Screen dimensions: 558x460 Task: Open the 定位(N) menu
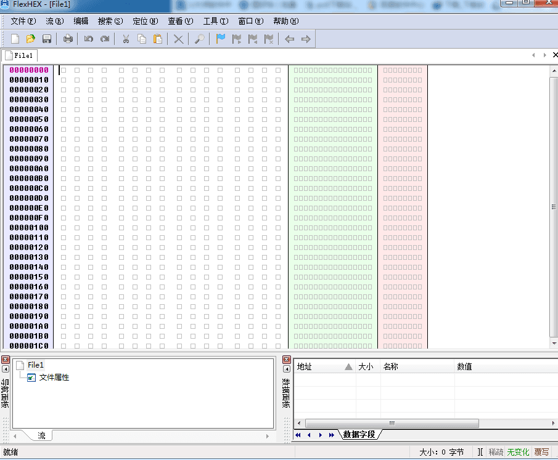click(x=145, y=22)
